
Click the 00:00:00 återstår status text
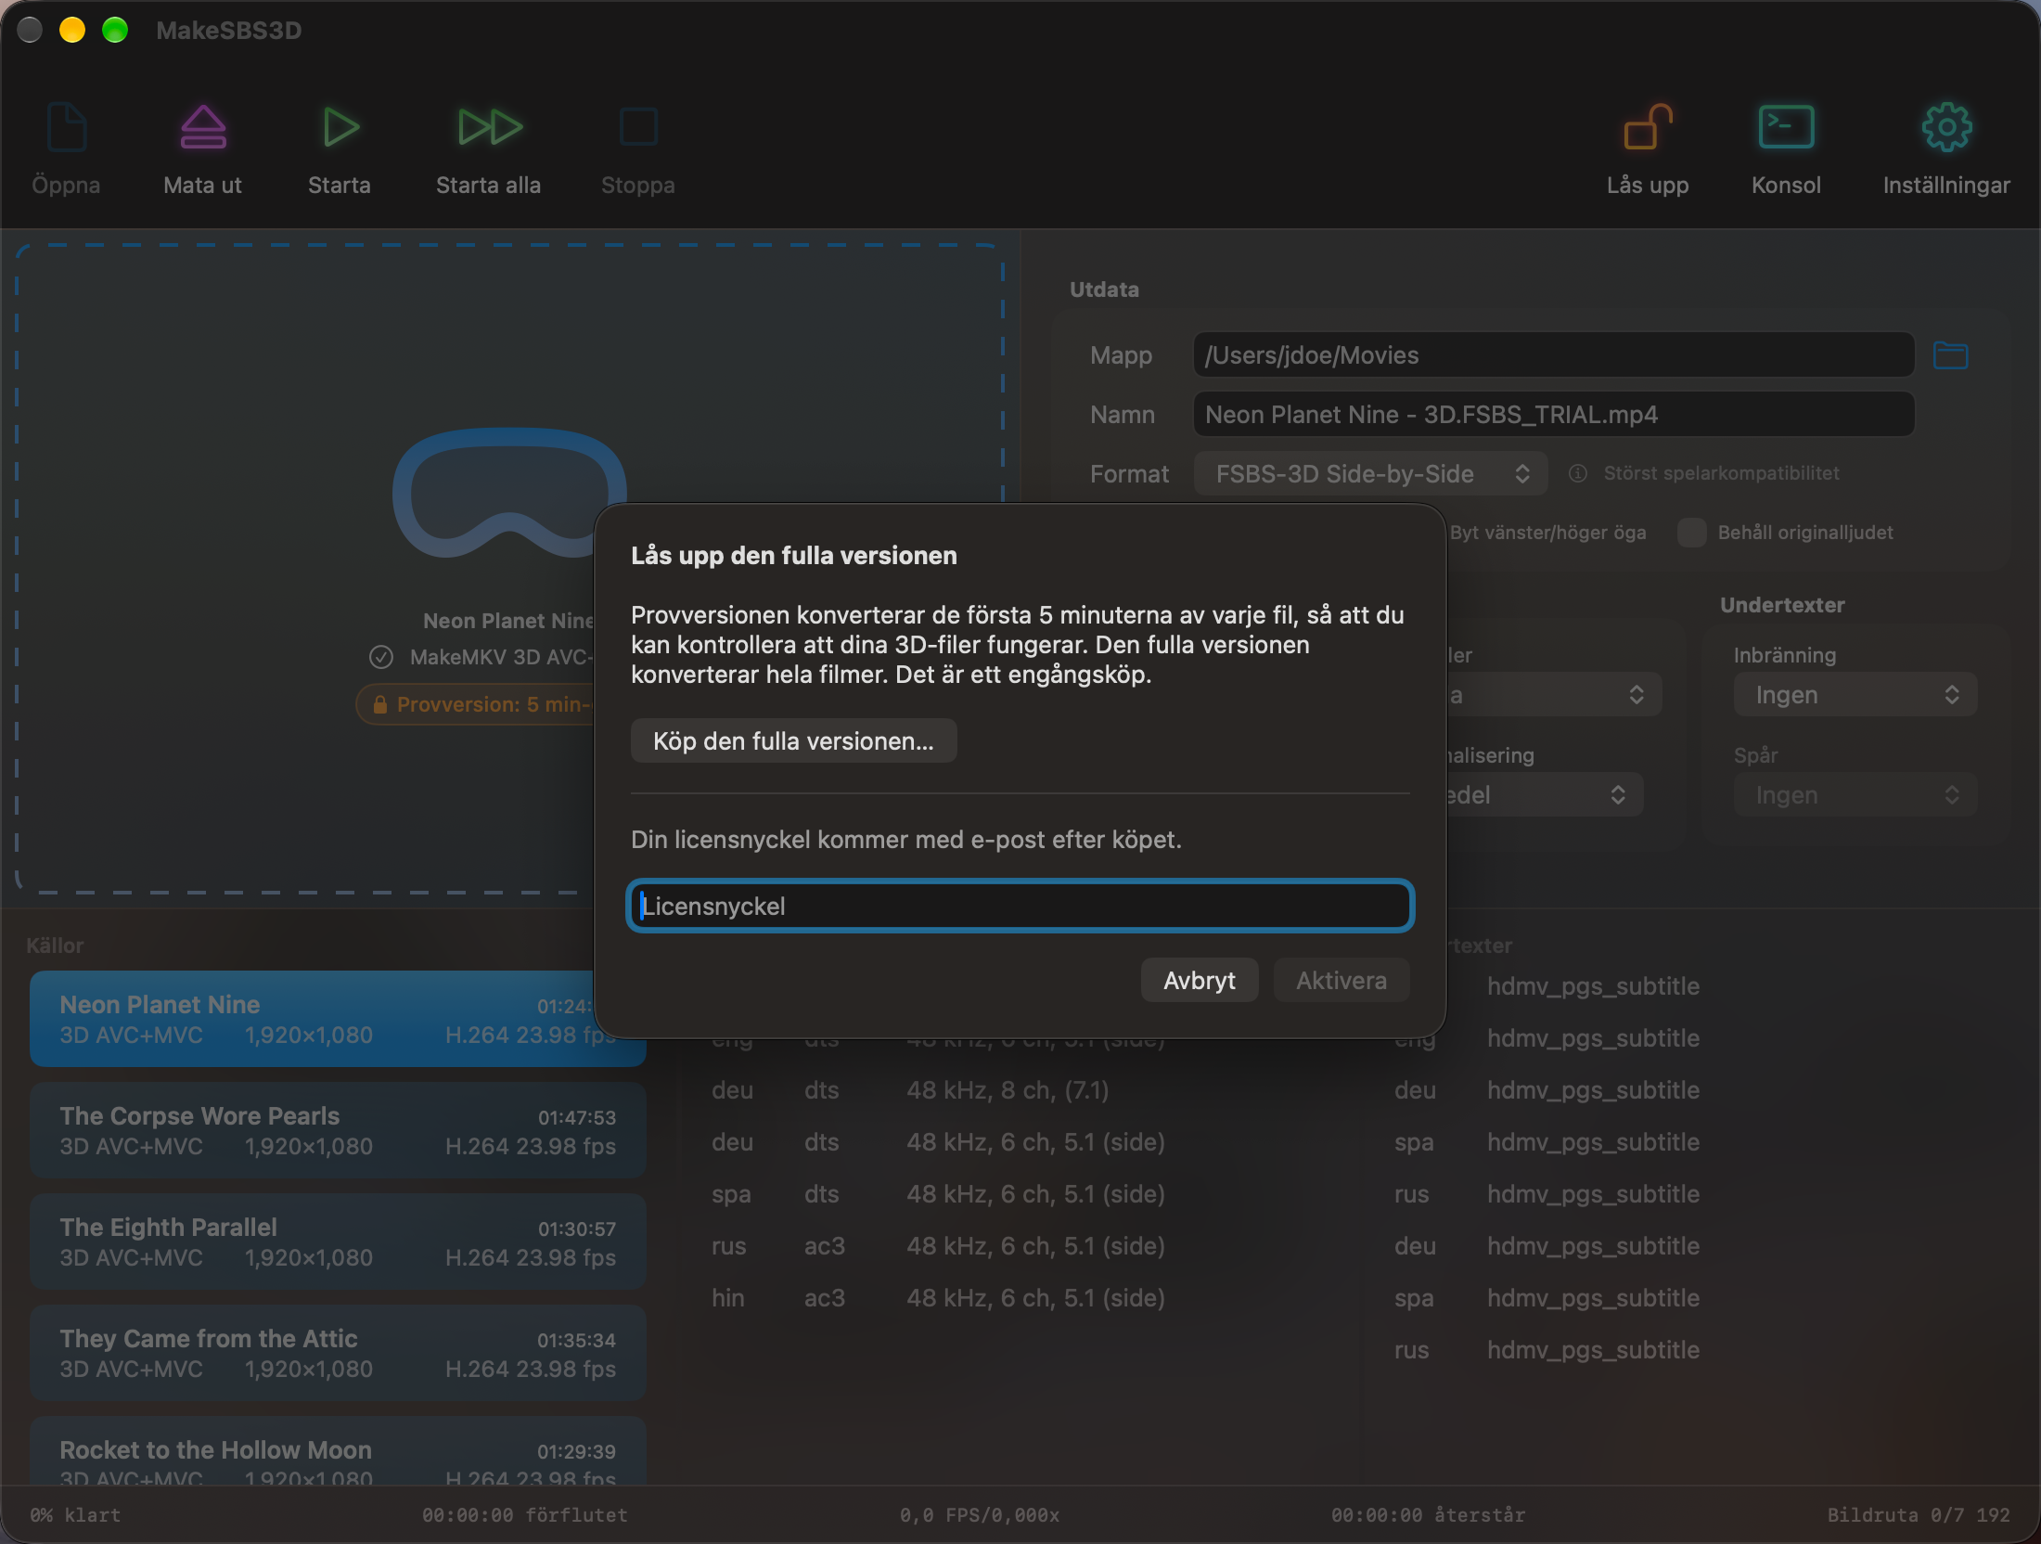coord(1428,1514)
